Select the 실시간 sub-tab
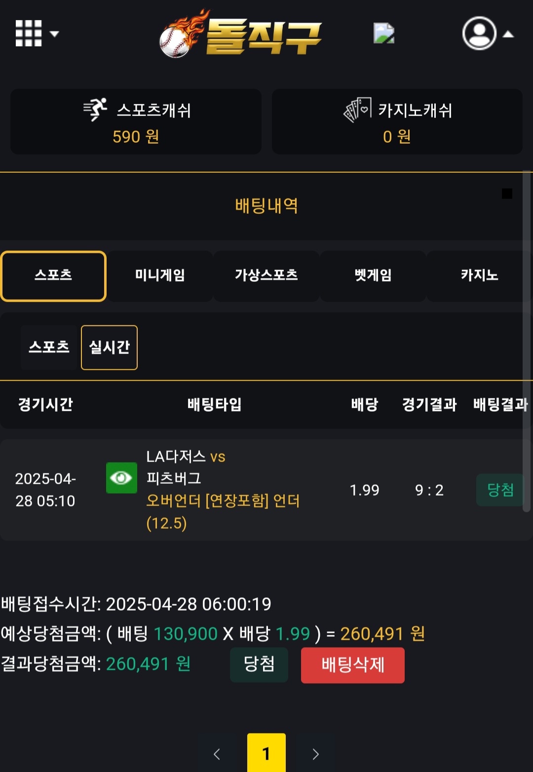The width and height of the screenshot is (533, 772). [109, 347]
